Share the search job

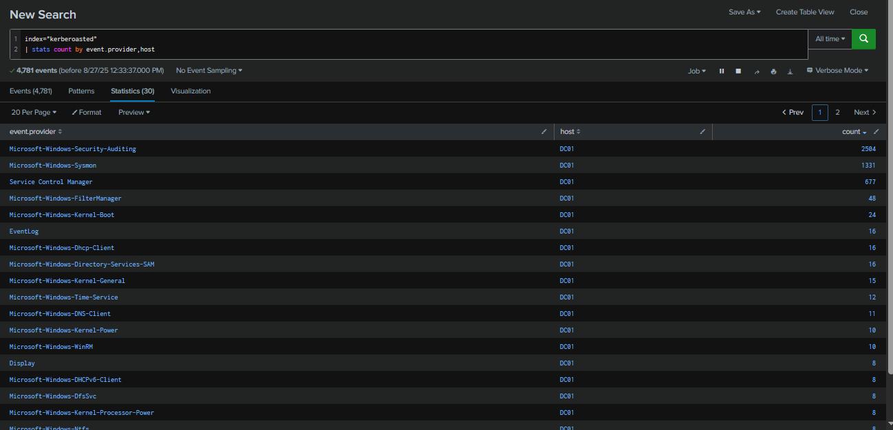(757, 71)
